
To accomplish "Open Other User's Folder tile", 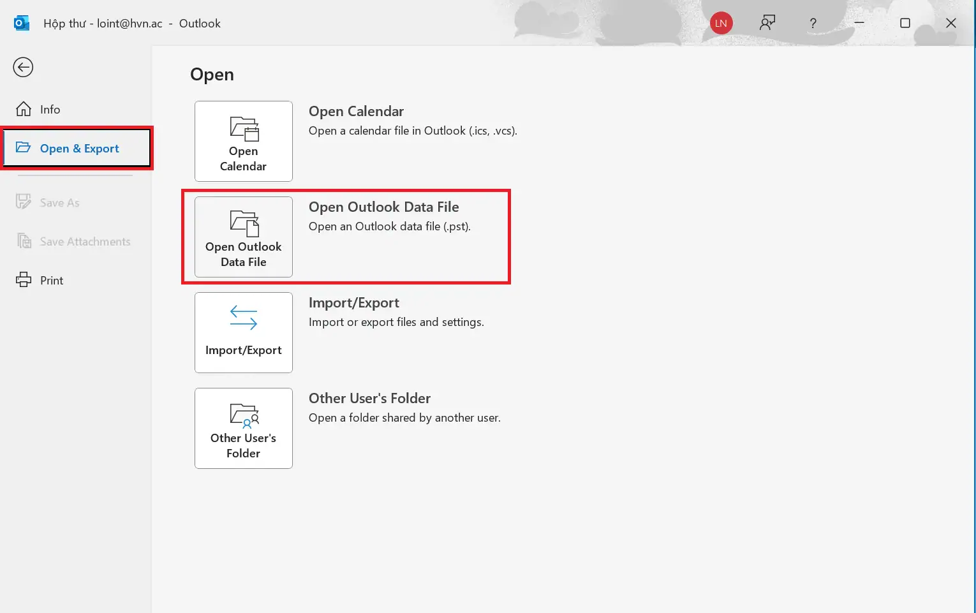I will (x=244, y=428).
